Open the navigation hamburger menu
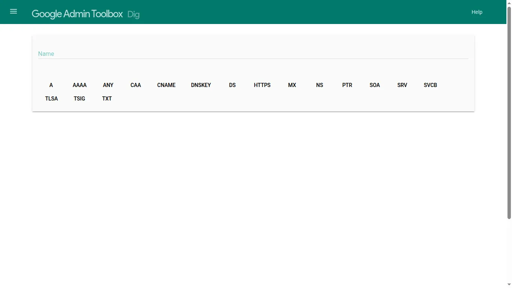 click(13, 12)
